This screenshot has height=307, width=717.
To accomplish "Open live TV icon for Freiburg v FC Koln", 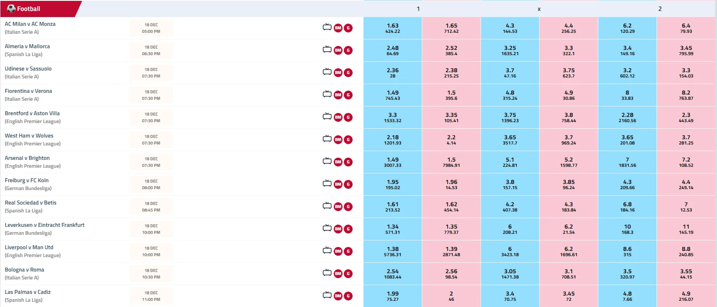I will [x=327, y=183].
